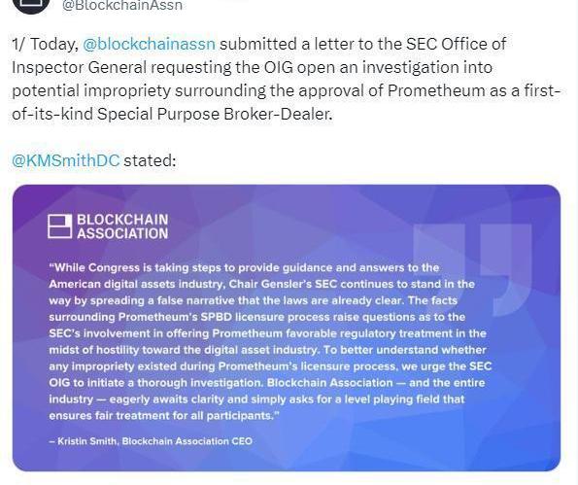Click the quote's opening line about Congress

(244, 267)
